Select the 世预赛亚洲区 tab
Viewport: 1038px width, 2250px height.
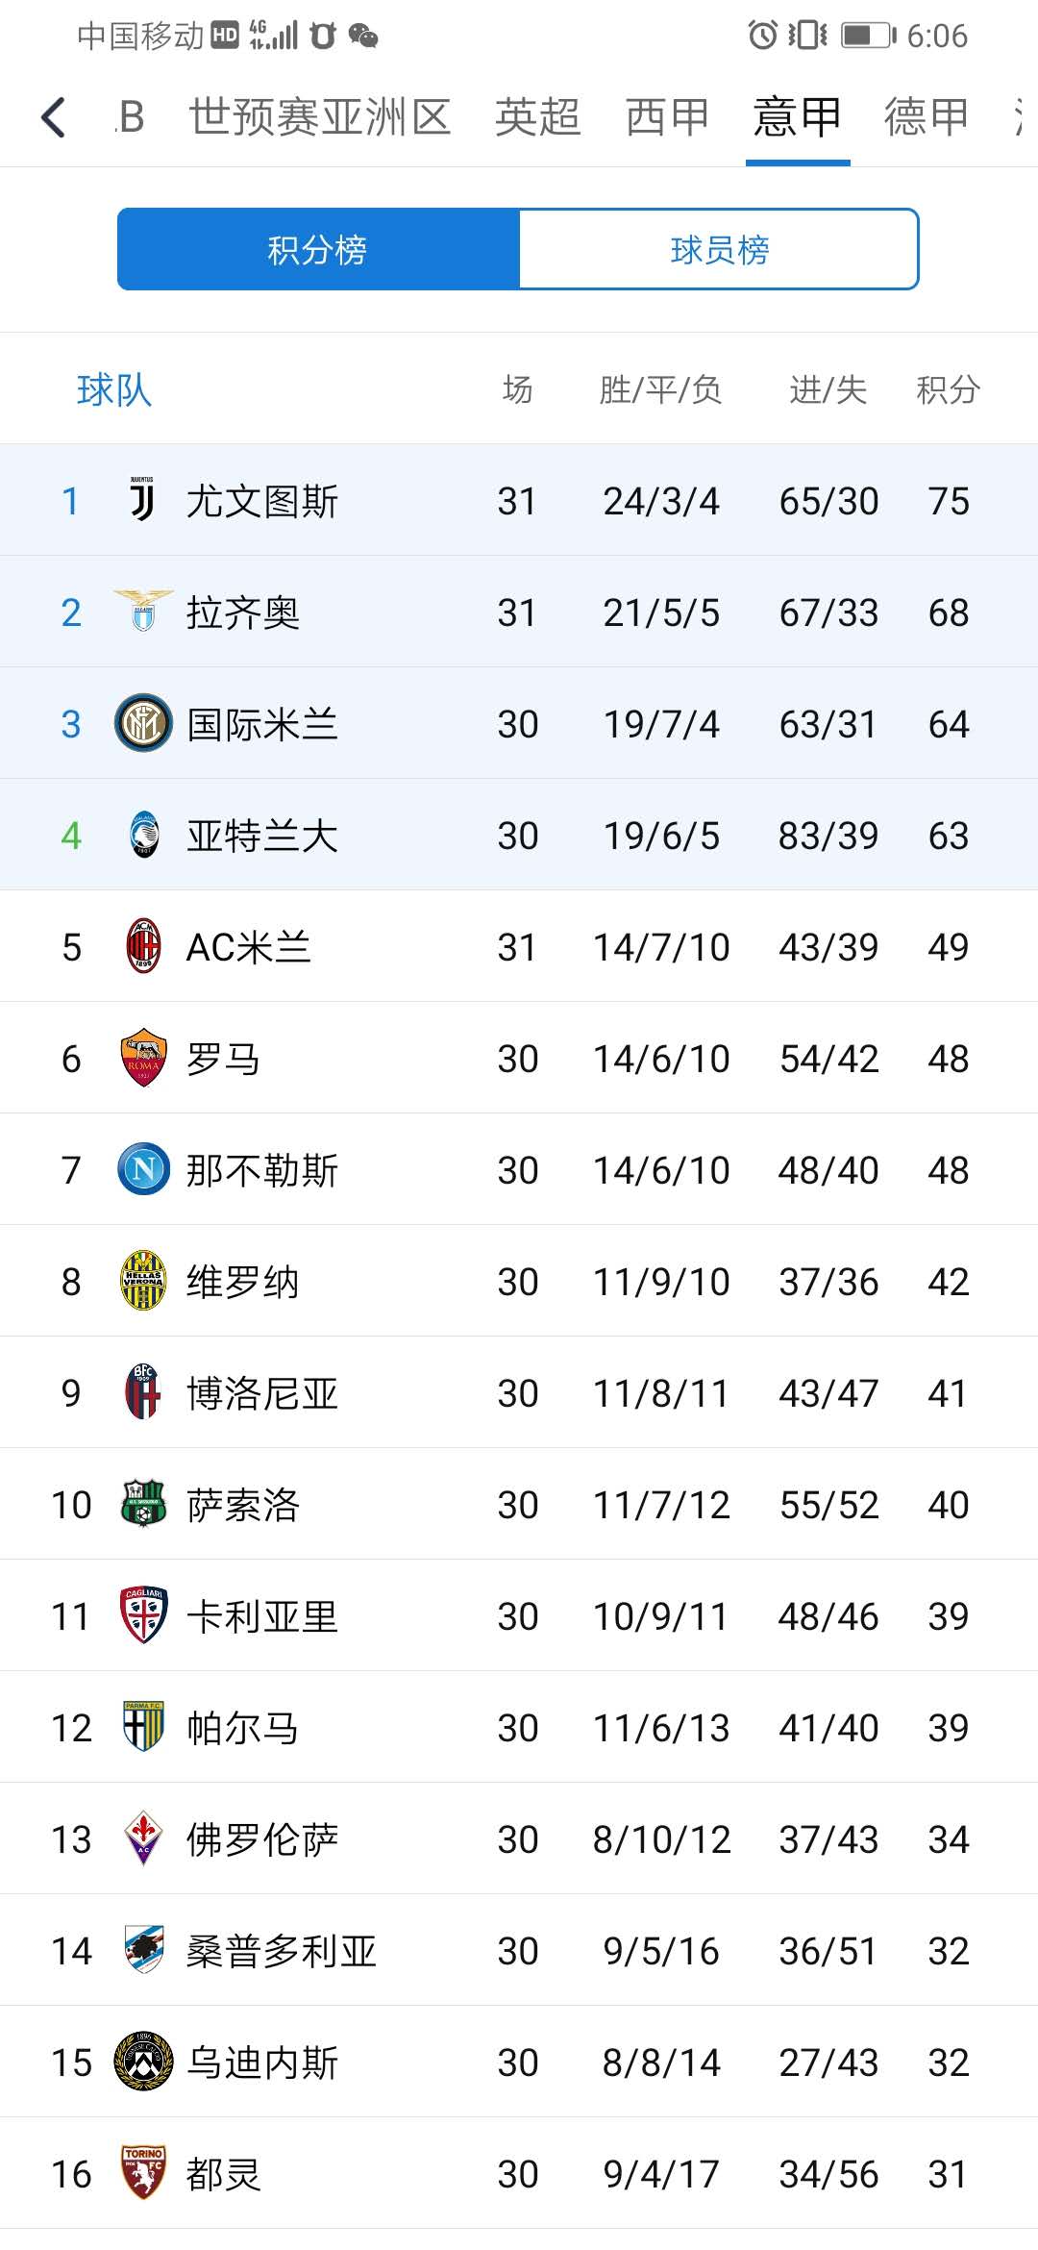320,117
